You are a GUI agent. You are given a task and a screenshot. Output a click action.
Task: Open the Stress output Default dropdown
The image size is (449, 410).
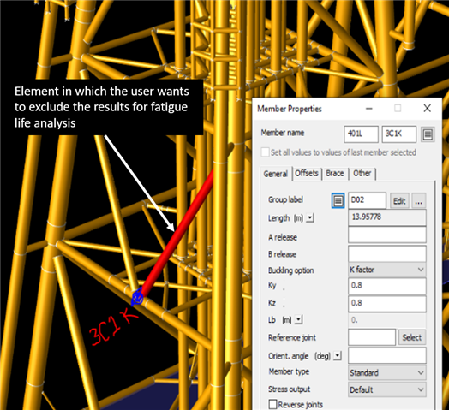coord(387,389)
